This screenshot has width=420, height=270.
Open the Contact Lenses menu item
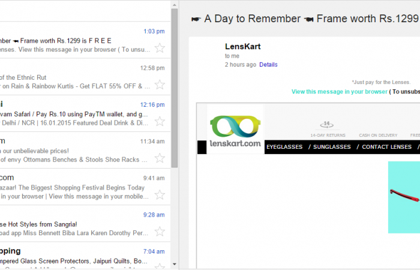coord(385,147)
